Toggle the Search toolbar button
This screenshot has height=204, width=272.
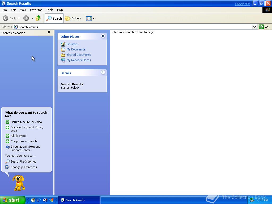point(54,18)
